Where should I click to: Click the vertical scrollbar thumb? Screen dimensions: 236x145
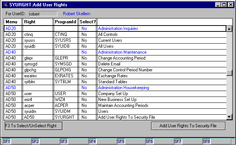pyautogui.click(x=229, y=73)
